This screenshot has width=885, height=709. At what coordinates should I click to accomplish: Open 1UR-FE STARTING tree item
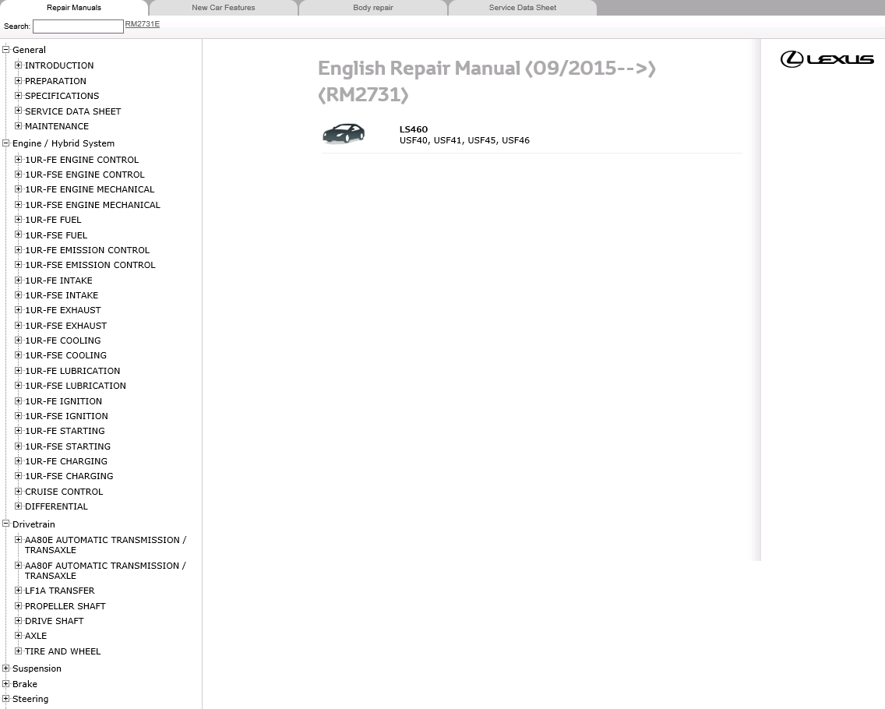(x=65, y=431)
